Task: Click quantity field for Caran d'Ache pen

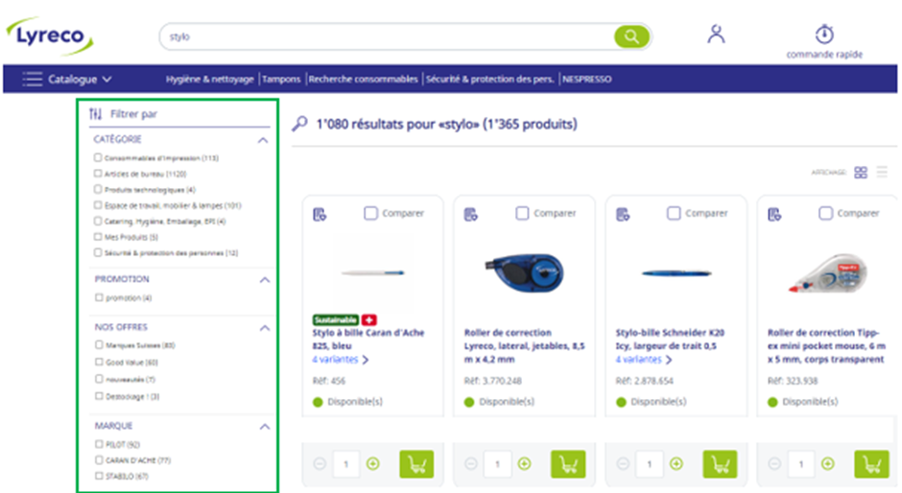Action: 345,463
